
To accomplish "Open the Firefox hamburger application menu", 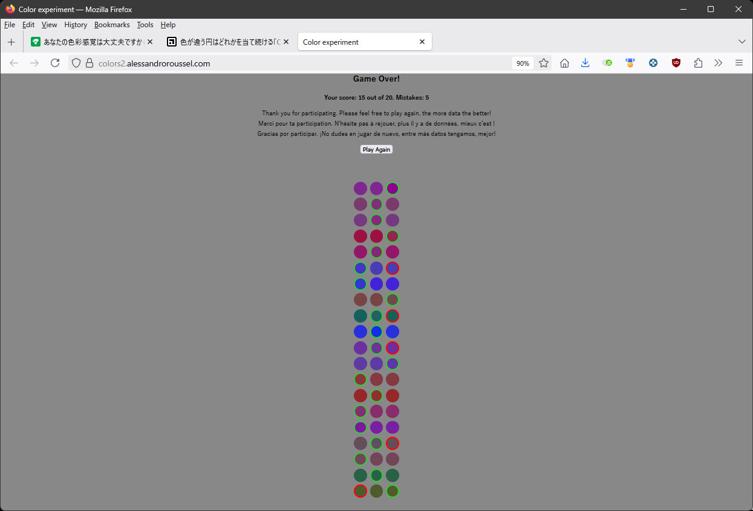I will tap(738, 63).
